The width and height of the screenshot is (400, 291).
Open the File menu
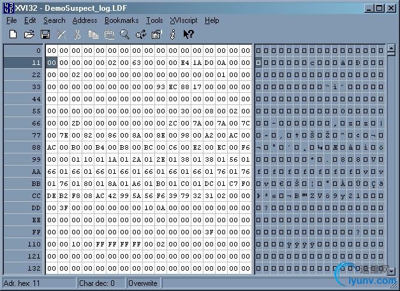(11, 20)
